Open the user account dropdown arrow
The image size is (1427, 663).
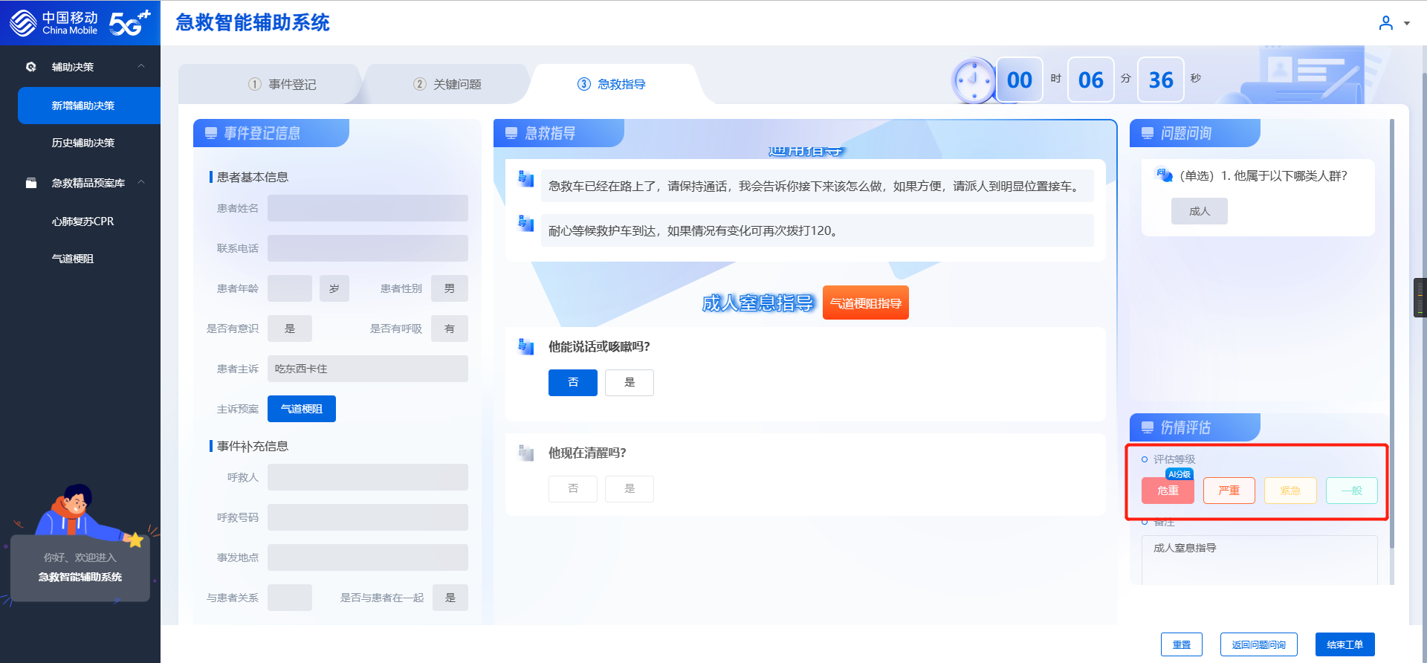tap(1407, 24)
